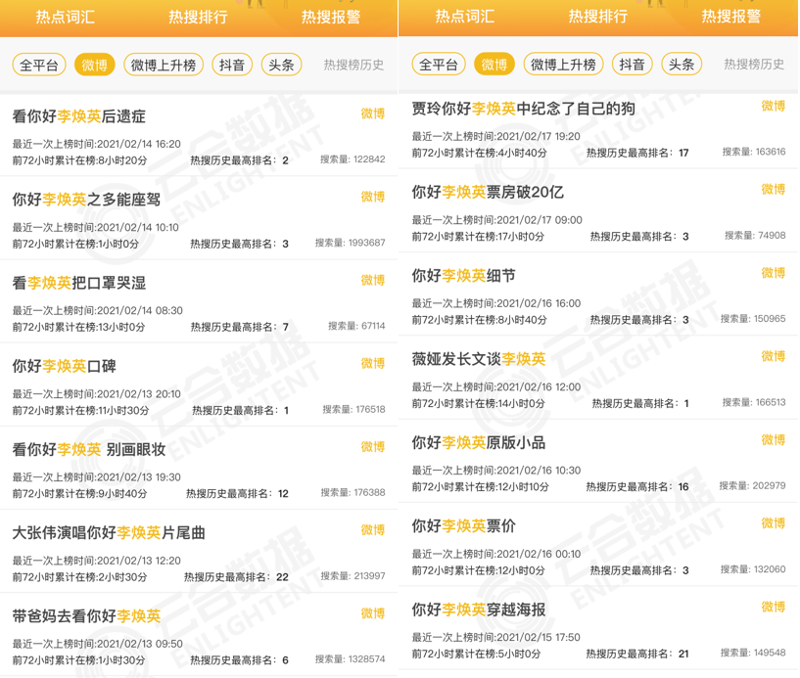This screenshot has width=800, height=678.
Task: Open 热搜报警 tab in right panel
Action: click(731, 17)
